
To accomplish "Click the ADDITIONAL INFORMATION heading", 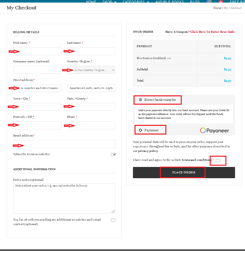I will click(x=34, y=169).
